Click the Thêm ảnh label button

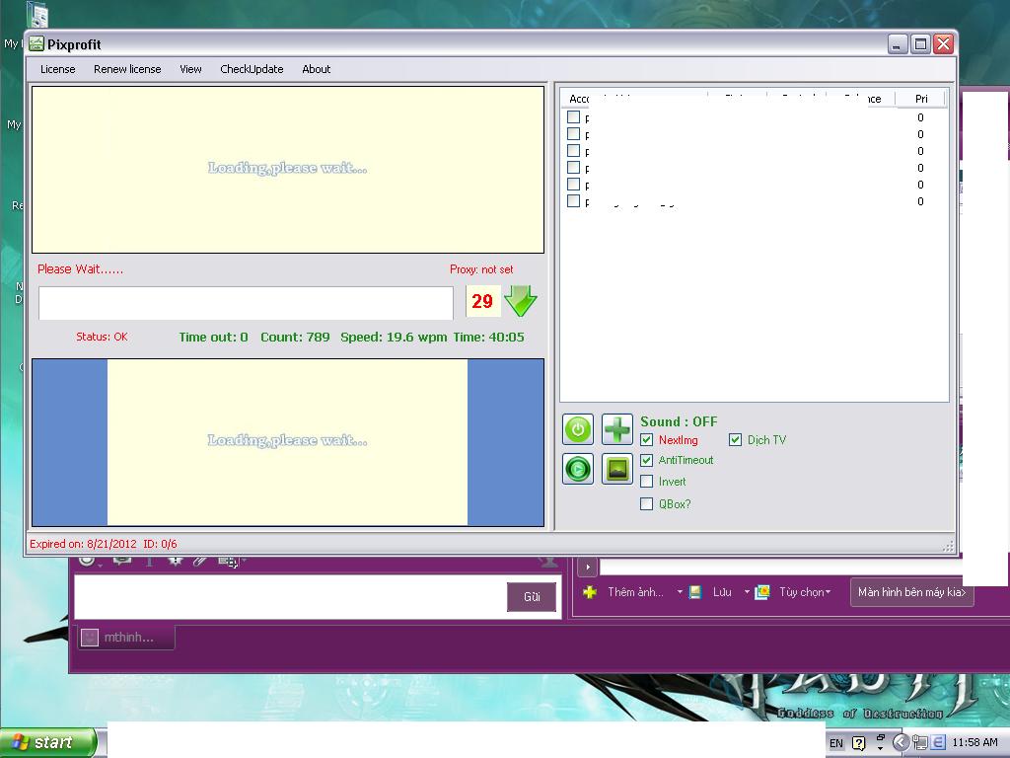click(x=635, y=592)
